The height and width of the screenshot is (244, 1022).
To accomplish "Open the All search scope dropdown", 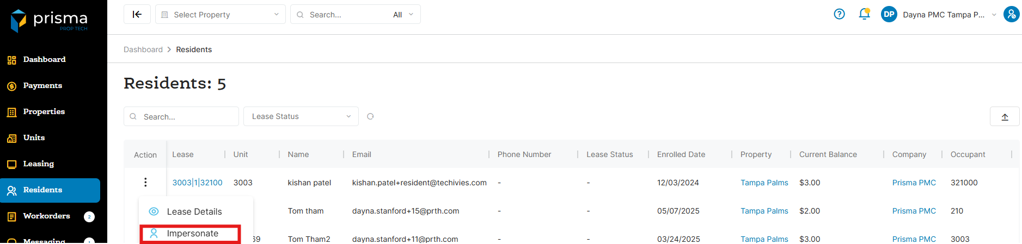I will pyautogui.click(x=403, y=15).
